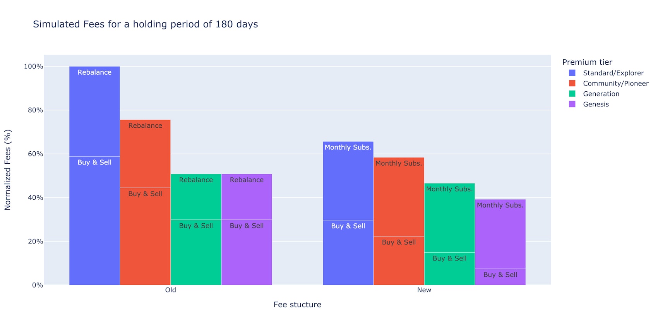
Task: Click the "Premium tier" legend title
Action: [587, 62]
